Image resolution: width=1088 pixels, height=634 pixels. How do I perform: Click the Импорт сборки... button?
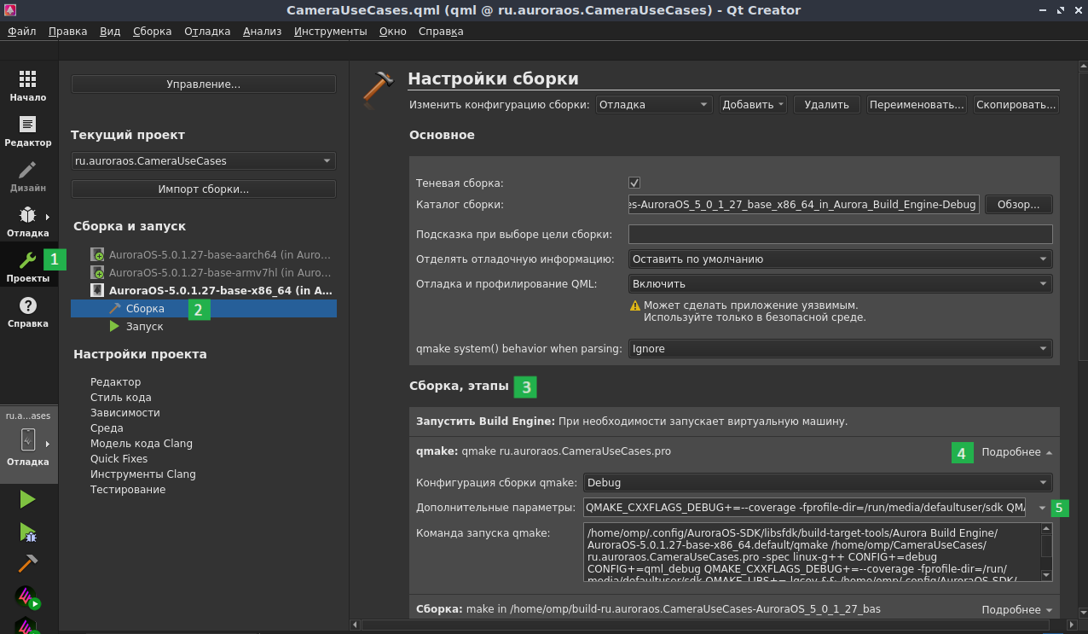tap(203, 189)
